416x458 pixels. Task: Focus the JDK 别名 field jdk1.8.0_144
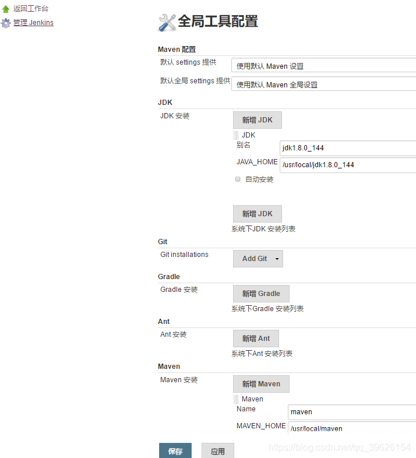tap(348, 148)
